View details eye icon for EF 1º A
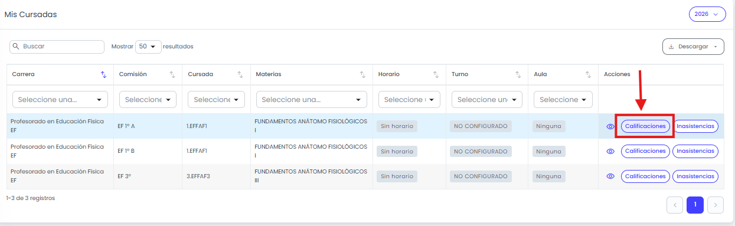The height and width of the screenshot is (226, 735). pyautogui.click(x=610, y=126)
